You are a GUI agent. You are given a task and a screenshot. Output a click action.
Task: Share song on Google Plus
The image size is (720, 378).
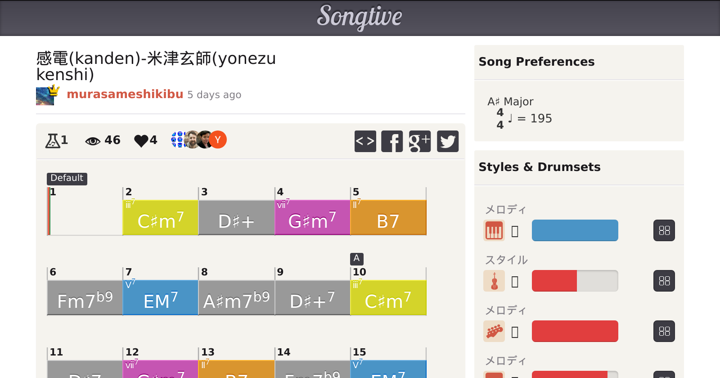[420, 141]
